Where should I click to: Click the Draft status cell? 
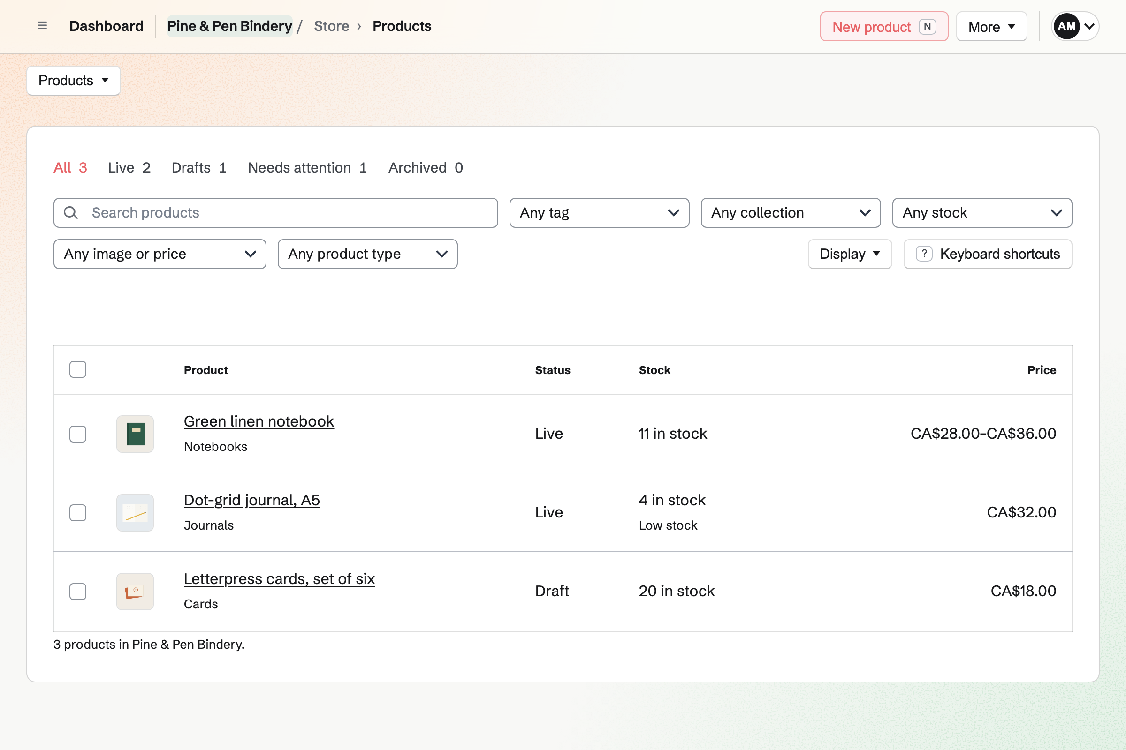[552, 591]
